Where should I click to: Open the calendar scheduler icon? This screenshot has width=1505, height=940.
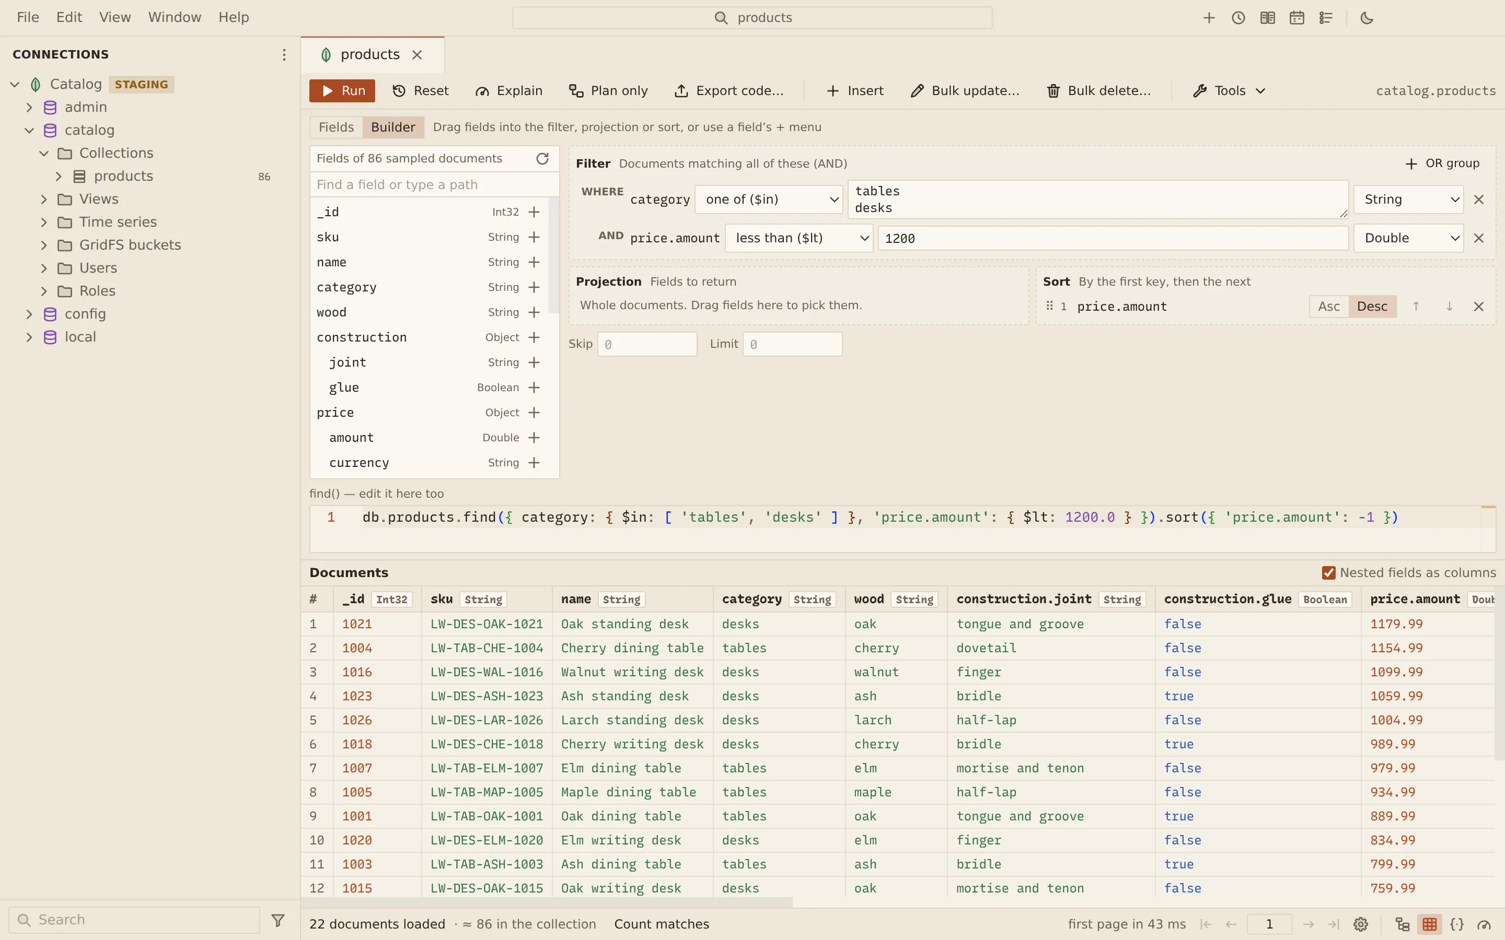pyautogui.click(x=1296, y=18)
